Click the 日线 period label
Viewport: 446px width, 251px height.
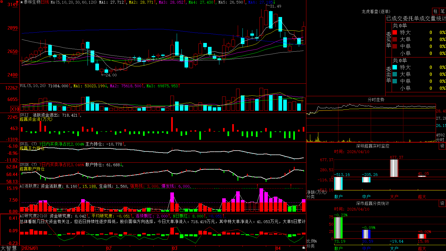click(45, 2)
